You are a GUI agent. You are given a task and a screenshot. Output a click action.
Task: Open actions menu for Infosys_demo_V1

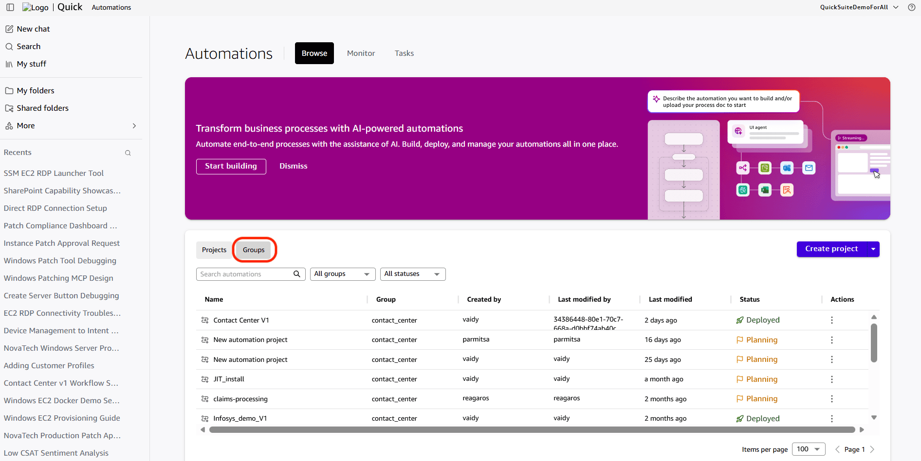(831, 419)
